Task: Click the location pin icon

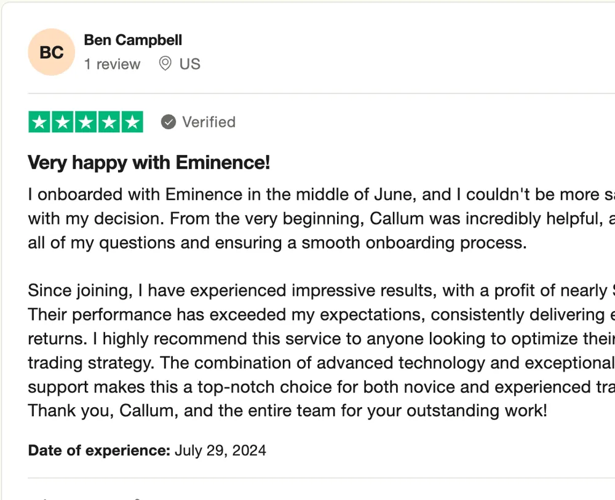Action: (x=165, y=63)
